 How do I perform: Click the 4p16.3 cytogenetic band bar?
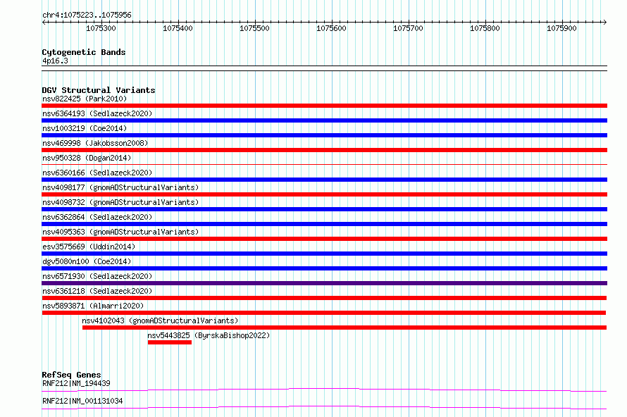coord(324,68)
